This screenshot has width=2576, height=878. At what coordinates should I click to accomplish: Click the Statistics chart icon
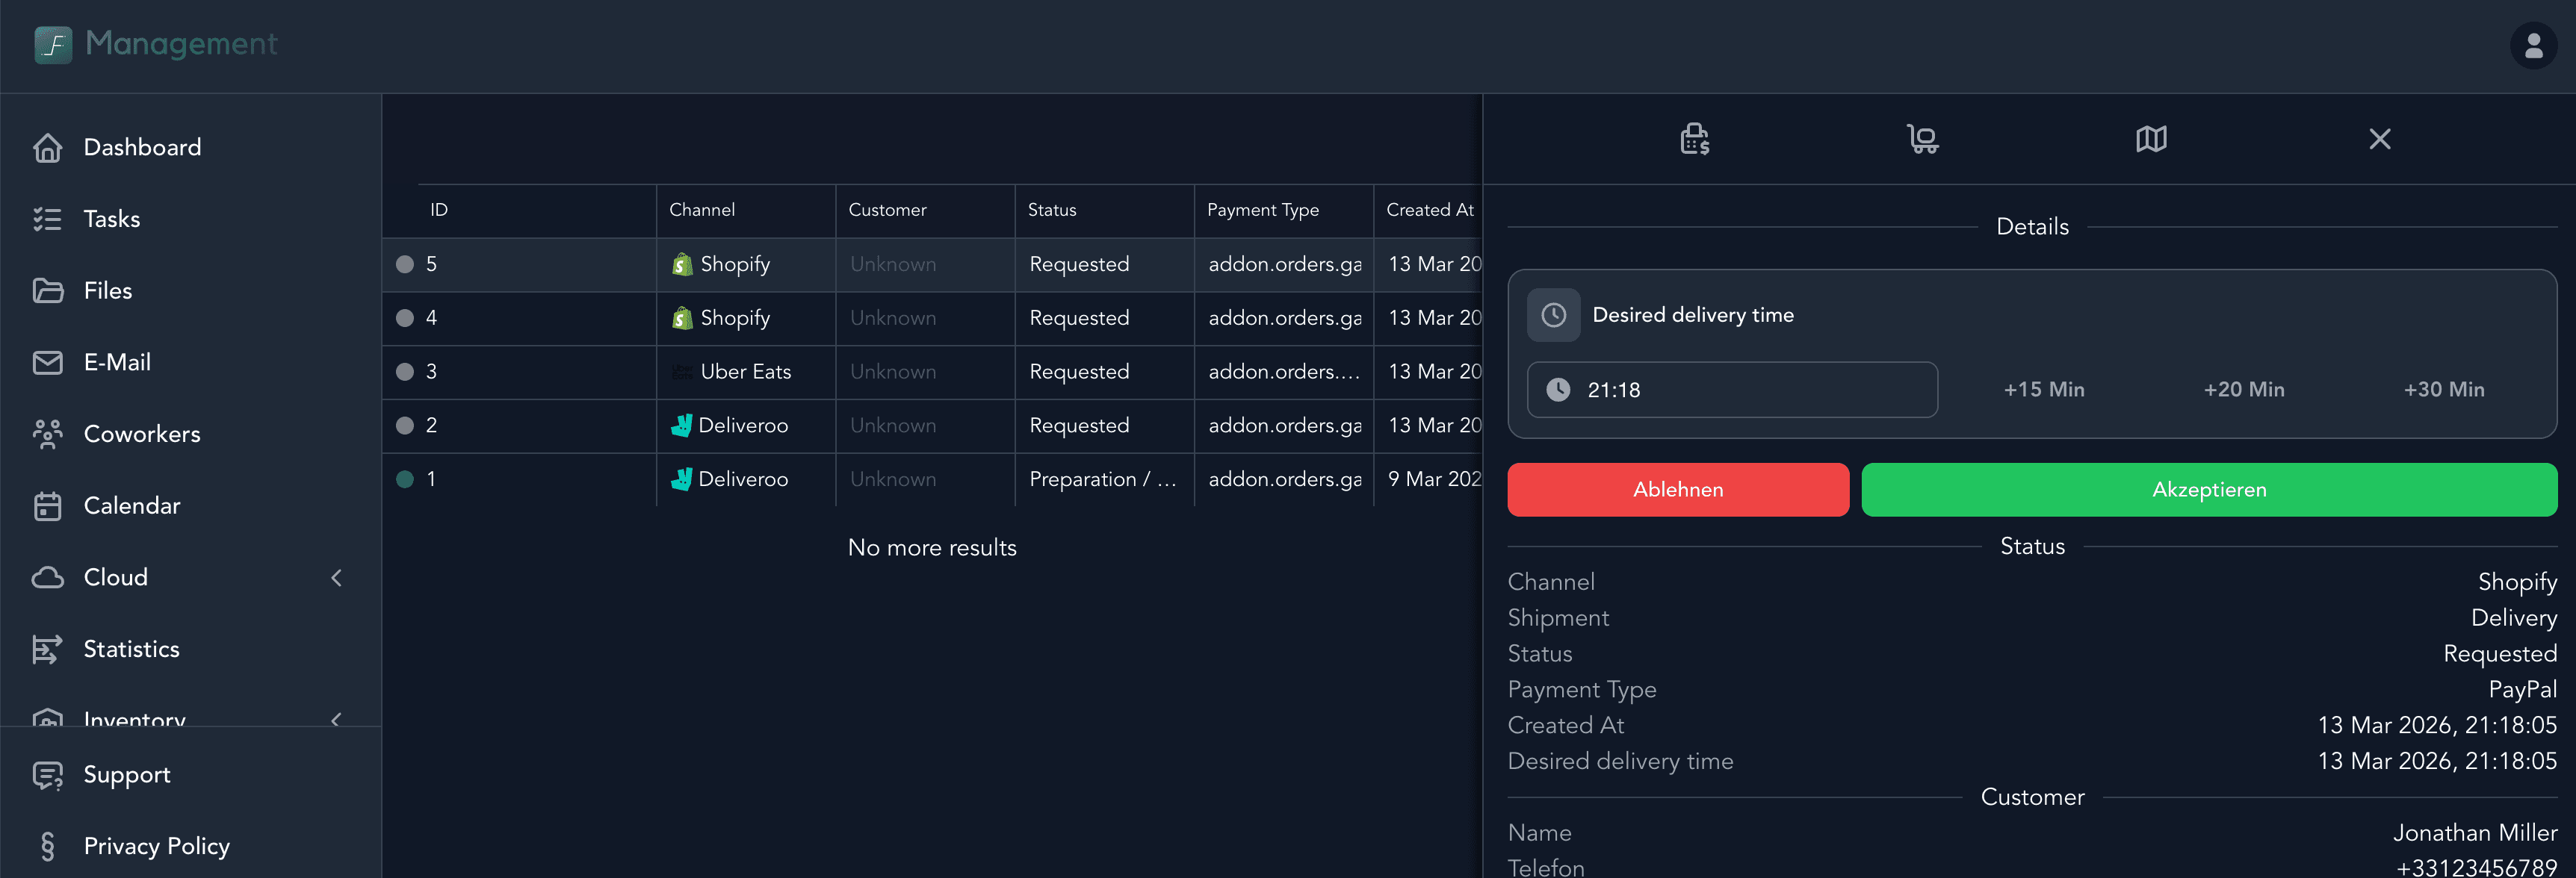coord(48,650)
